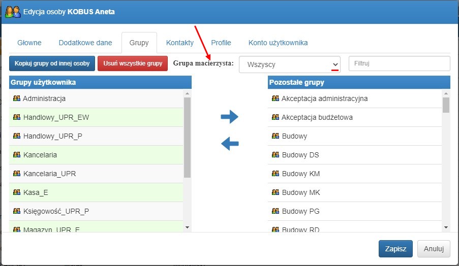459x266 pixels.
Task: Open the Konto użytkownika tab
Action: [x=278, y=43]
